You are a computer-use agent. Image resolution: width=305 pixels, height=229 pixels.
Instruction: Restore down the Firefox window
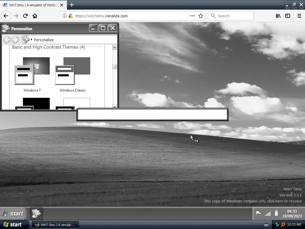(294, 5)
